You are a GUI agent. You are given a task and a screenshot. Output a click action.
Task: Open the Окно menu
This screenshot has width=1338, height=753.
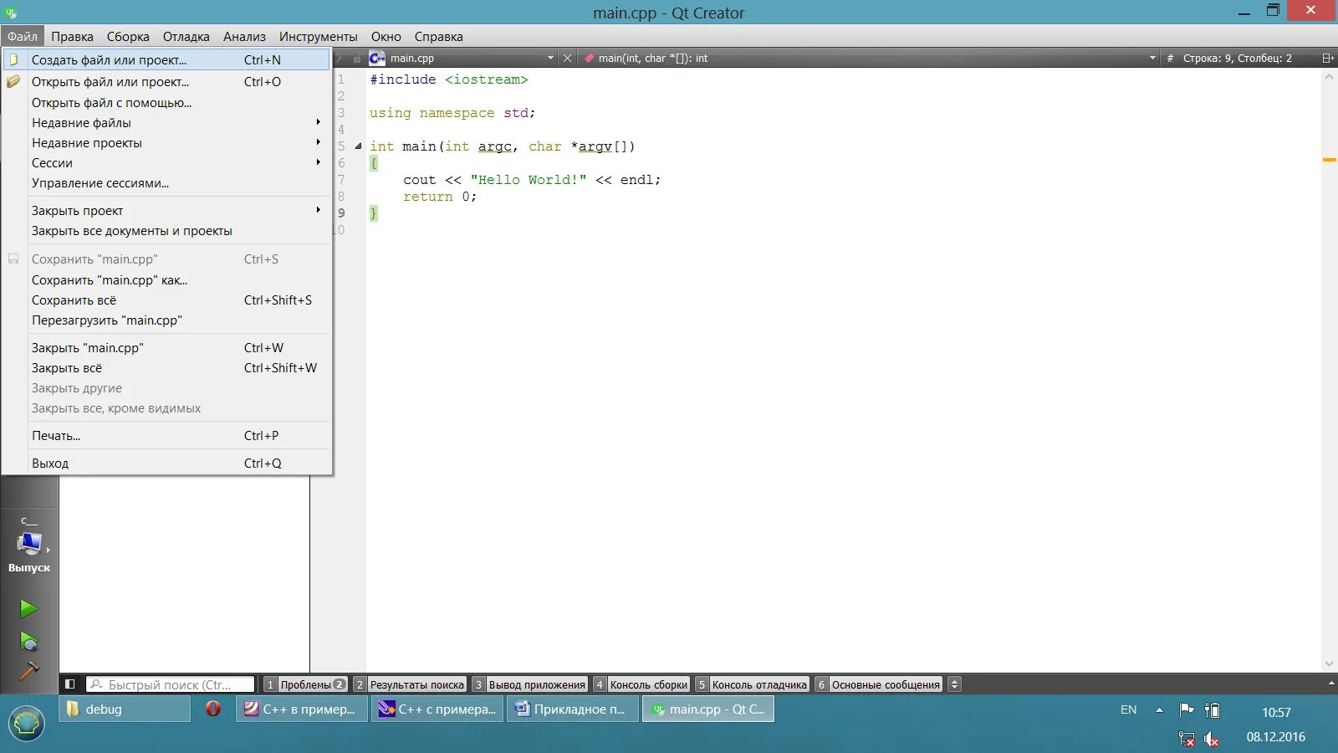(386, 36)
